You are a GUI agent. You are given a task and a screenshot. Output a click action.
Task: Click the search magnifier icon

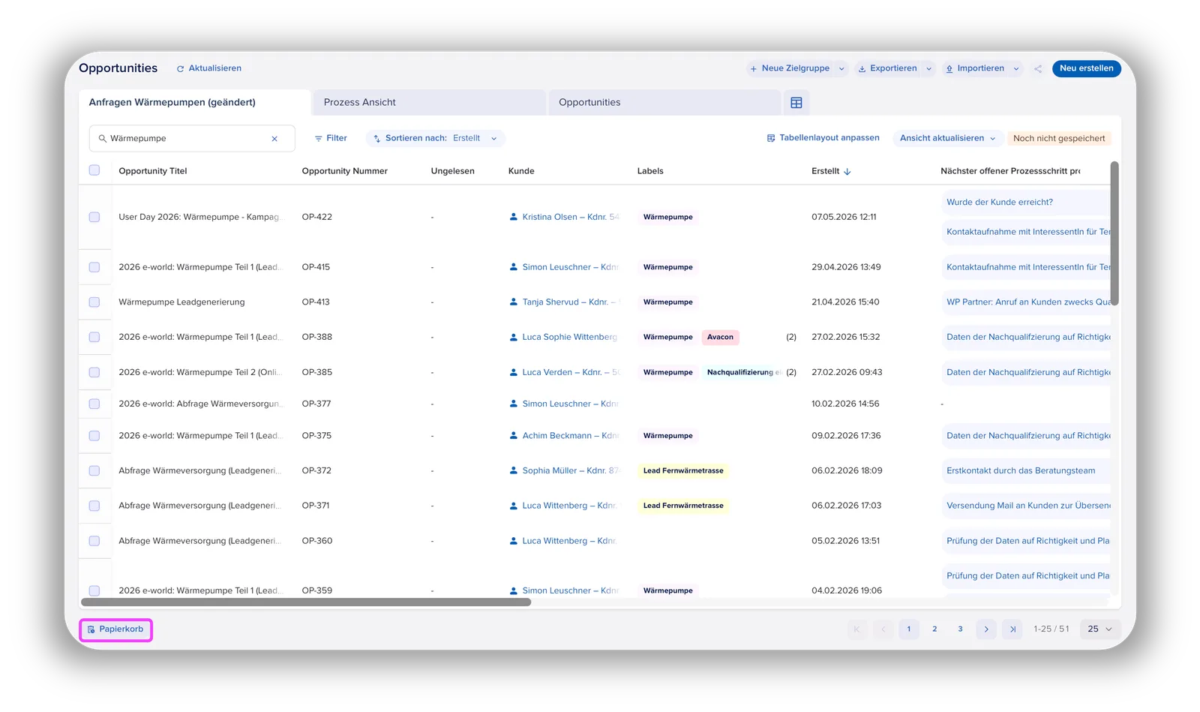point(103,139)
